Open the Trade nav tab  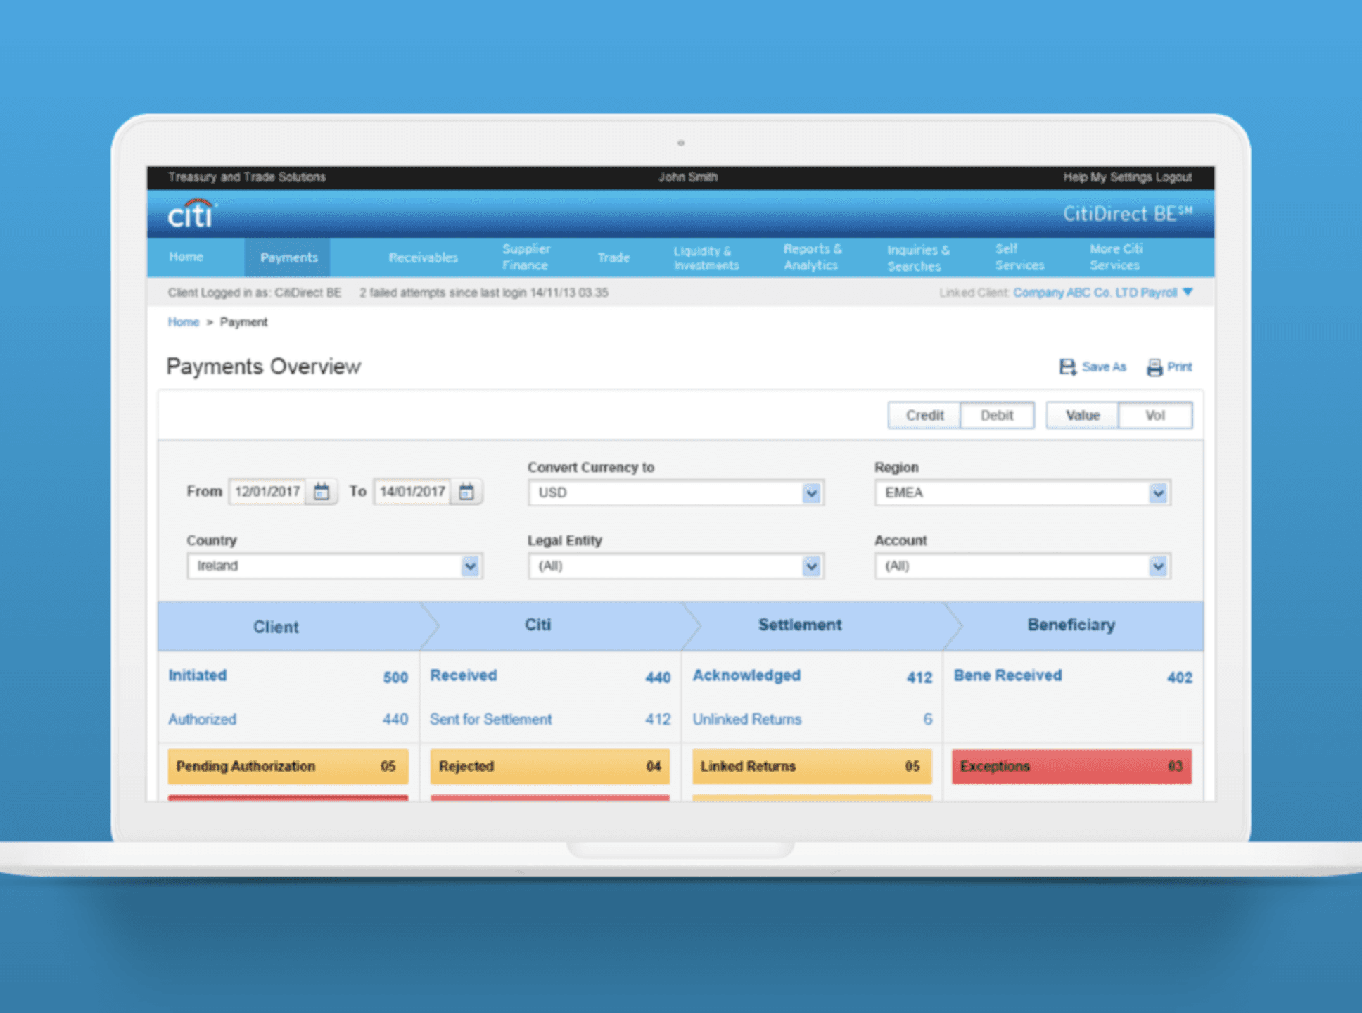(x=613, y=257)
